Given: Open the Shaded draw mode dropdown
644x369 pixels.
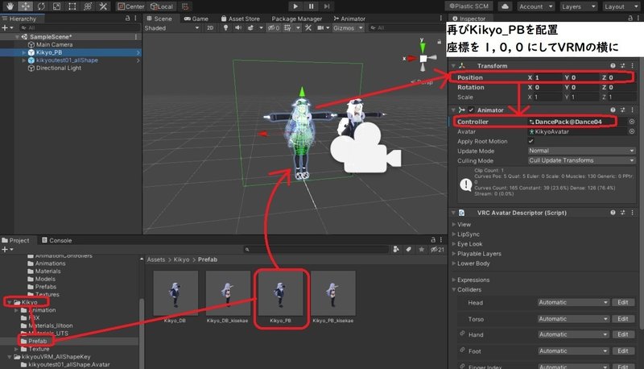Looking at the screenshot, I should coord(171,28).
